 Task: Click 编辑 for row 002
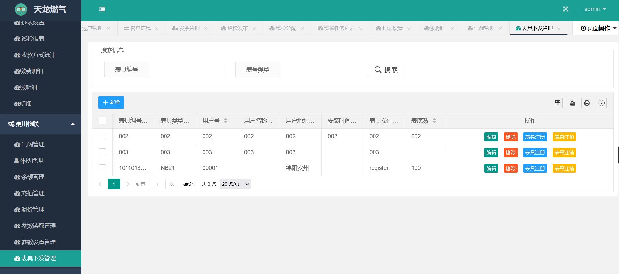491,137
